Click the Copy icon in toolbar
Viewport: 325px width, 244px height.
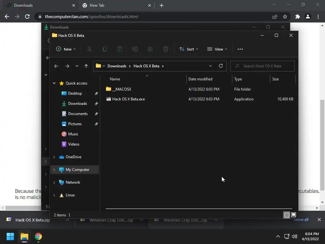pos(105,49)
